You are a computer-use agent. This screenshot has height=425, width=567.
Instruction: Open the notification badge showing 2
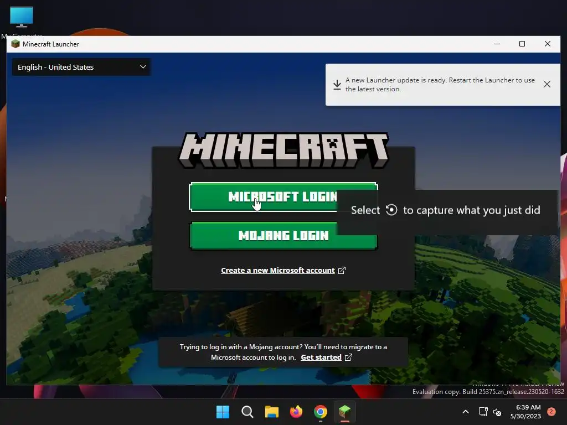click(x=551, y=412)
